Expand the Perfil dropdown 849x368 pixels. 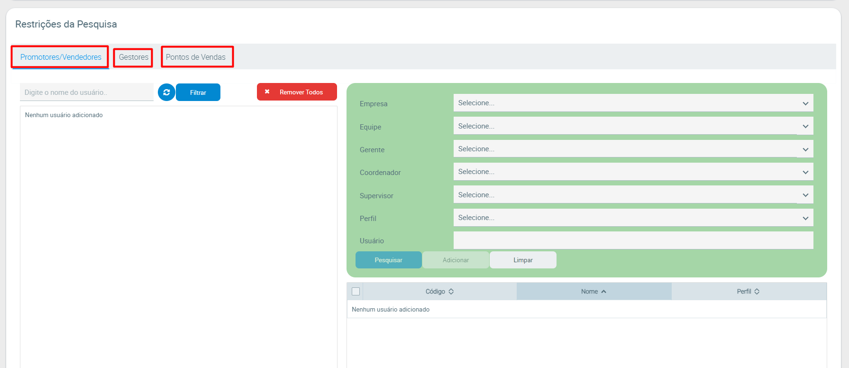click(633, 218)
